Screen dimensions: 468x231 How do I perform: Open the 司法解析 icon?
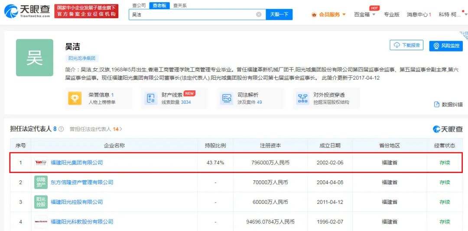tap(227, 98)
